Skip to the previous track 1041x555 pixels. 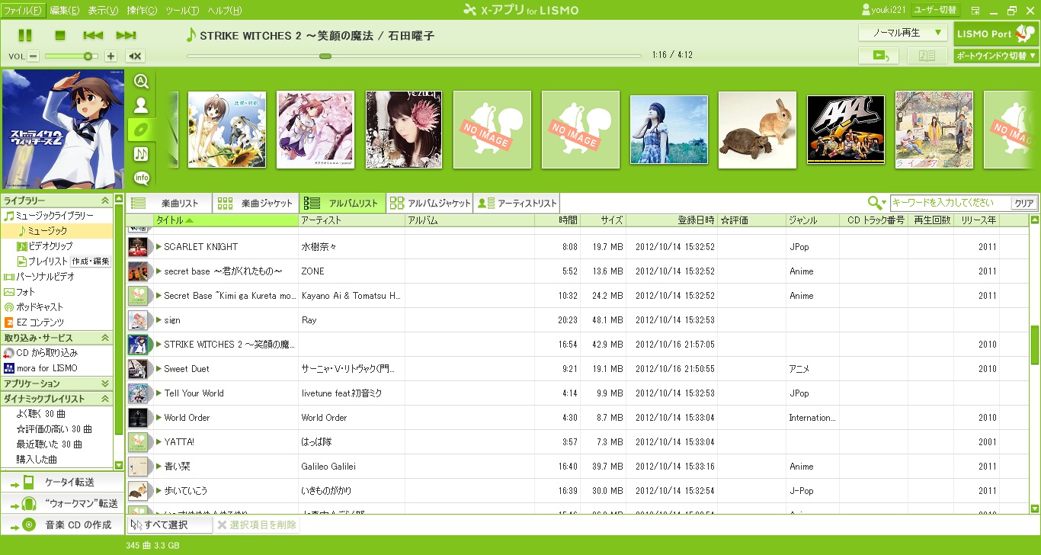coord(93,35)
